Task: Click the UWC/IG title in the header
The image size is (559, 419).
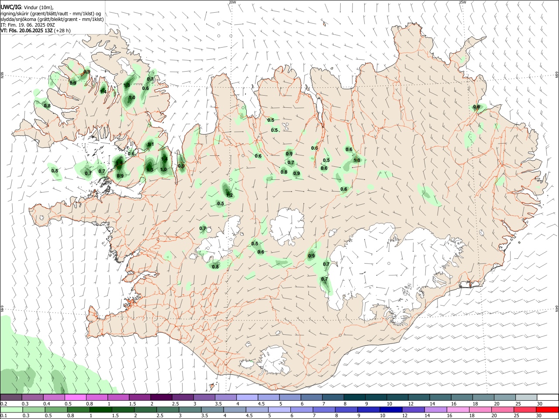Action: [10, 7]
